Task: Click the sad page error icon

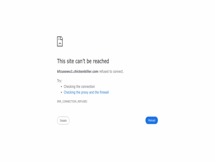Action: tap(60, 41)
